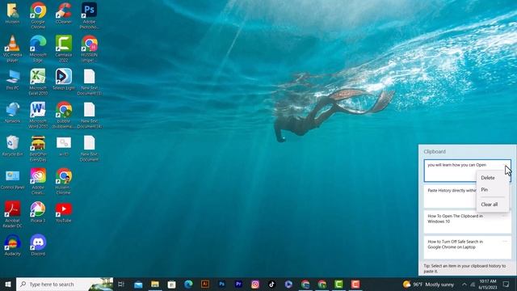Viewport: 517px width, 291px height.
Task: Open the taskbar clock and date
Action: [x=488, y=284]
